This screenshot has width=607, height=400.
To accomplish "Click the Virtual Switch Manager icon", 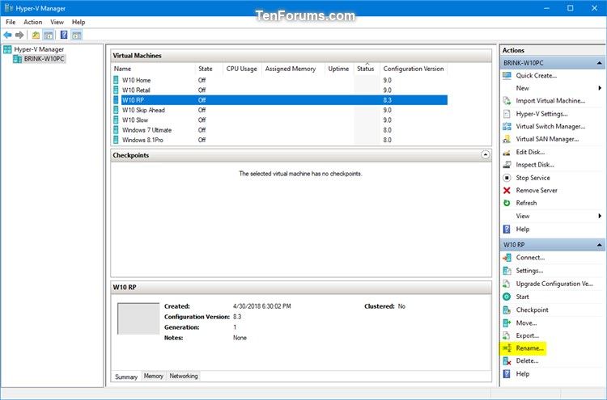I will pyautogui.click(x=507, y=126).
